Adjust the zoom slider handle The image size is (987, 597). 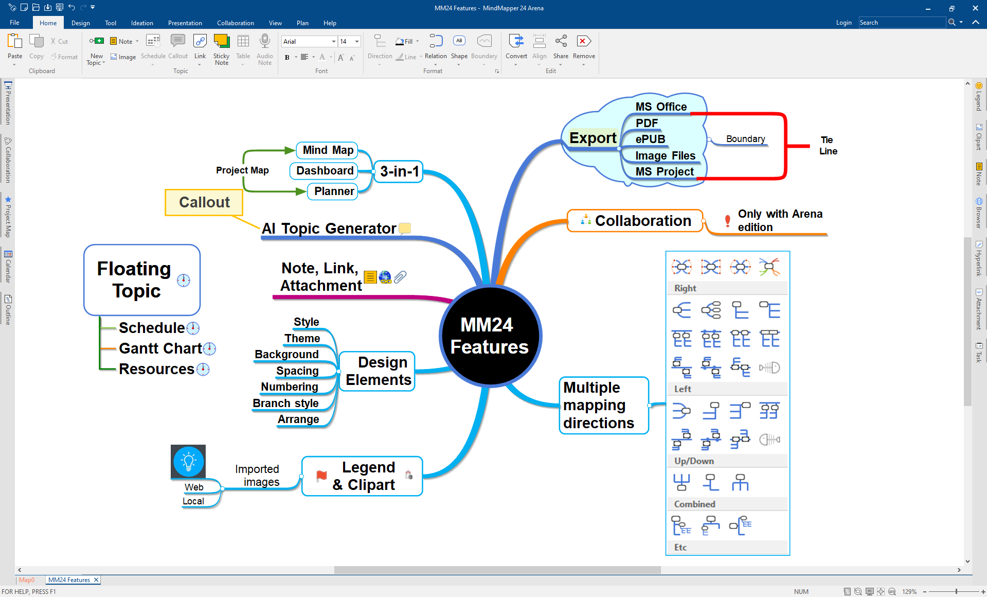(x=956, y=591)
